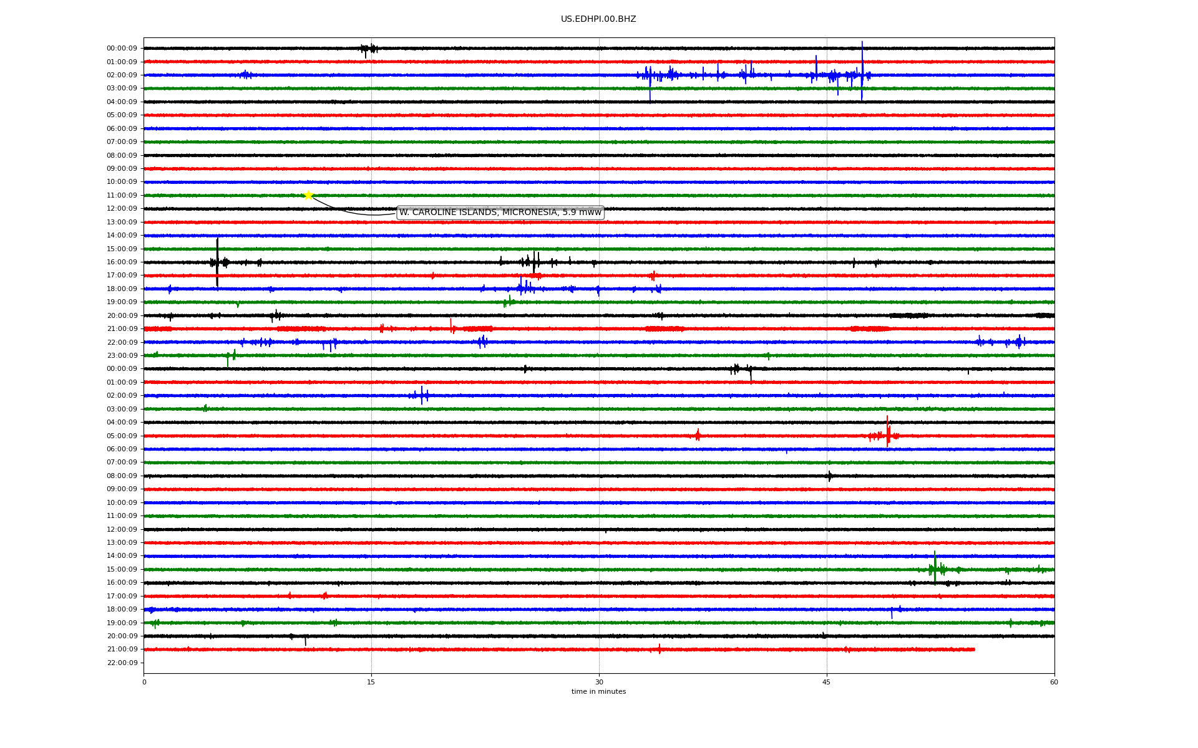1198x748 pixels.
Task: Click the first 00:00:09 trace time label
Action: click(x=122, y=49)
